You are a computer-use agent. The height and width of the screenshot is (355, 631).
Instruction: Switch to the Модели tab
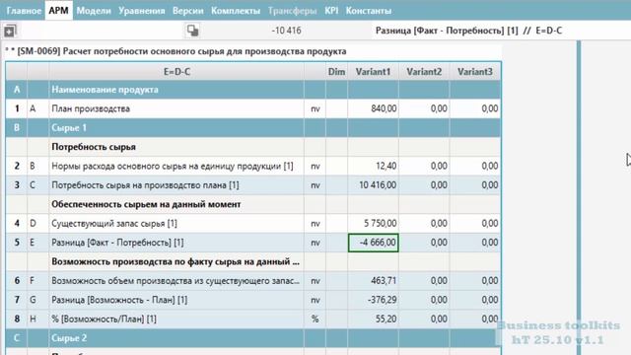(94, 11)
